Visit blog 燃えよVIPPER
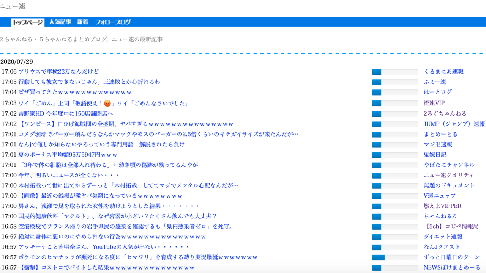This screenshot has width=486, height=273. [x=443, y=206]
